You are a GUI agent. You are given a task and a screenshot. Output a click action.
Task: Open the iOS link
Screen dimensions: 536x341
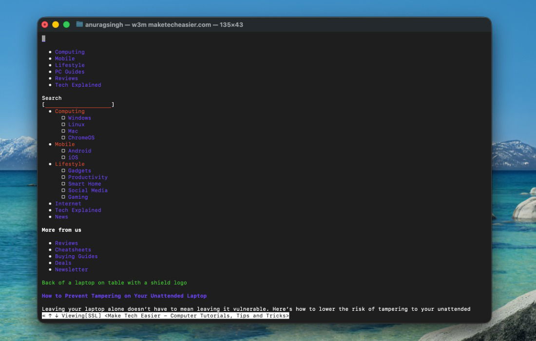click(73, 157)
